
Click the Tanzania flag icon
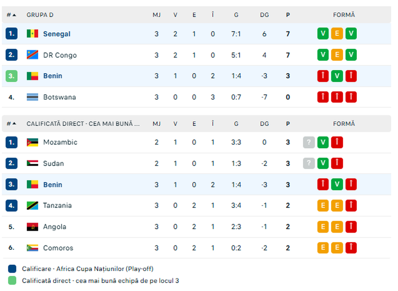coord(32,206)
